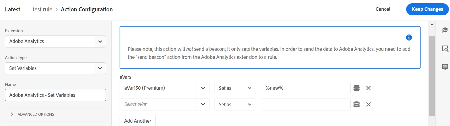Open the first row's Set as dropdown
The height and width of the screenshot is (126, 450).
coord(235,88)
